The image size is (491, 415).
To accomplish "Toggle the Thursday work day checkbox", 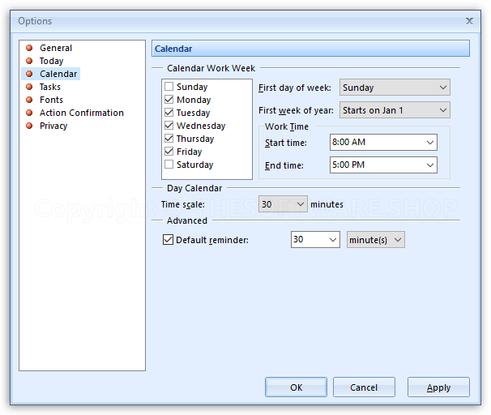I will tap(169, 138).
